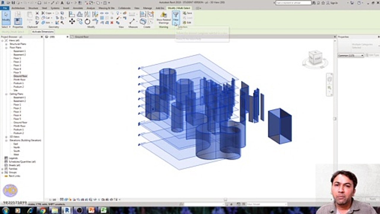Click the ViewCube in the 3D view
The width and height of the screenshot is (380, 214).
(x=315, y=58)
